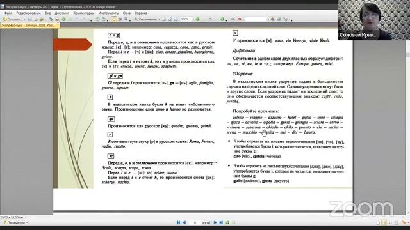Open the Инструменты menu
Image resolution: width=410 pixels, height=230 pixels.
[x=108, y=13]
